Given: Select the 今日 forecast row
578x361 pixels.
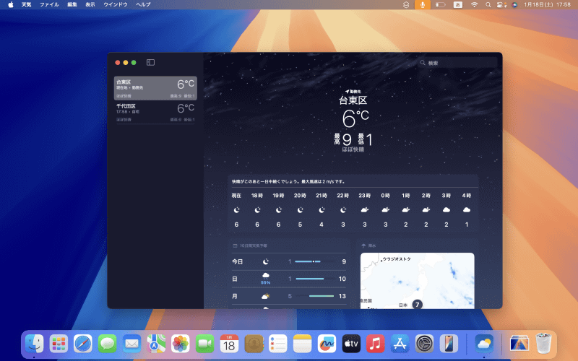Looking at the screenshot, I should pyautogui.click(x=289, y=261).
